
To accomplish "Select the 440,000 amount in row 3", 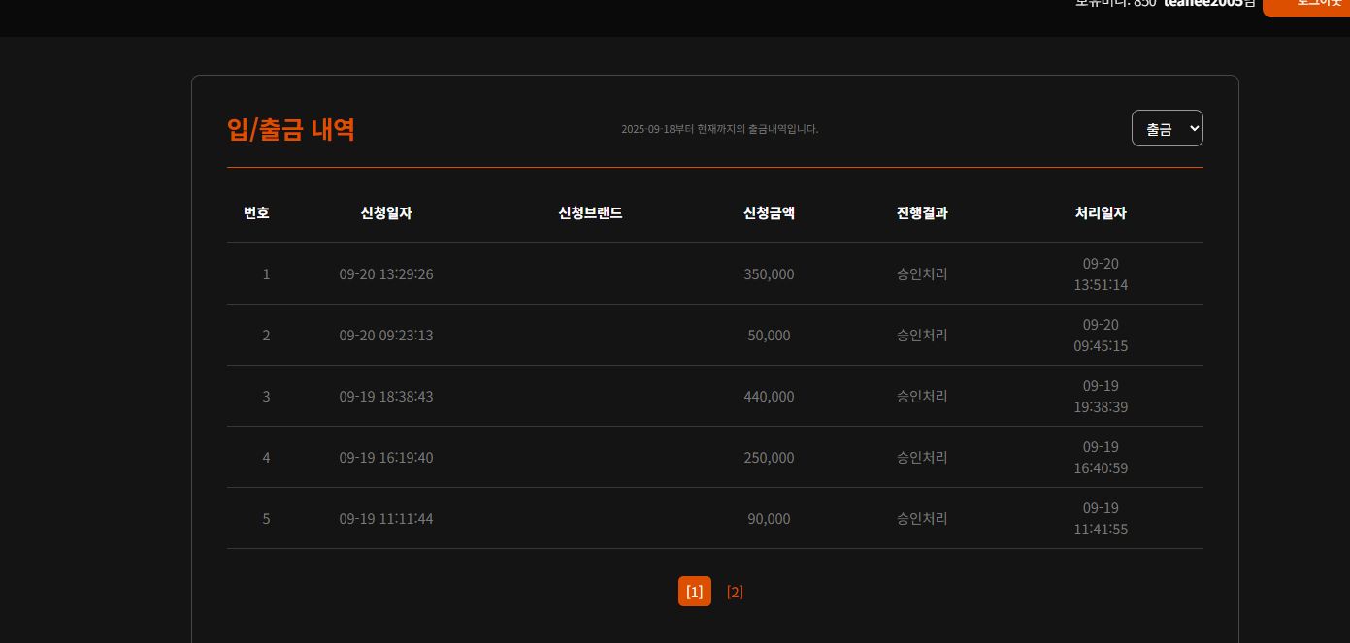I will tap(769, 397).
